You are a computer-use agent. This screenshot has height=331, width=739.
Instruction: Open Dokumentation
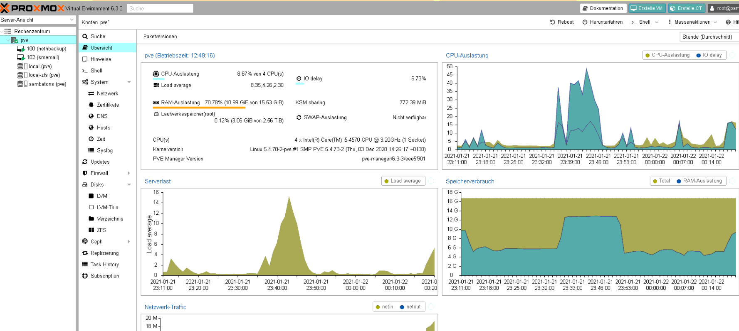603,8
